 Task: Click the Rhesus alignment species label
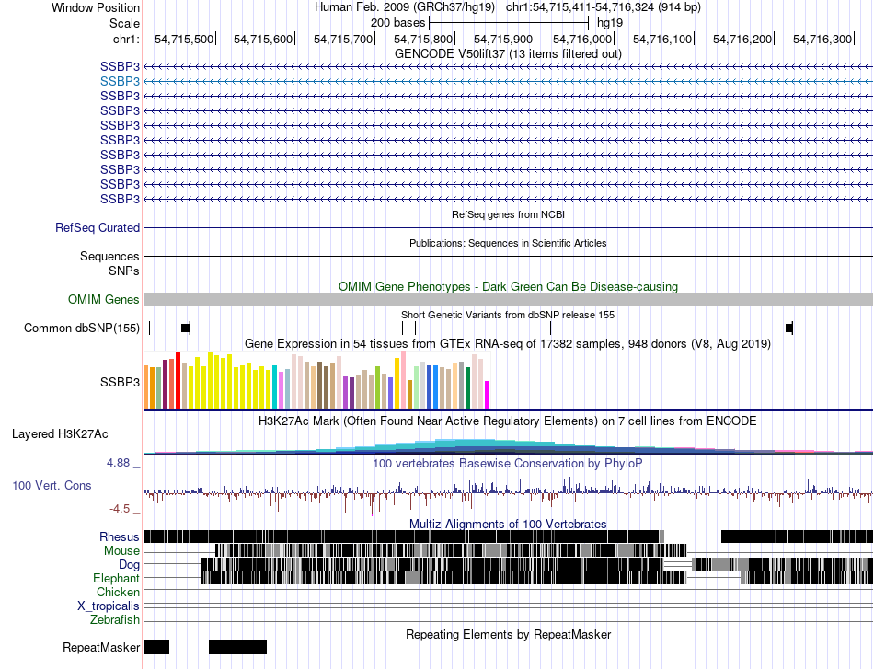click(120, 536)
